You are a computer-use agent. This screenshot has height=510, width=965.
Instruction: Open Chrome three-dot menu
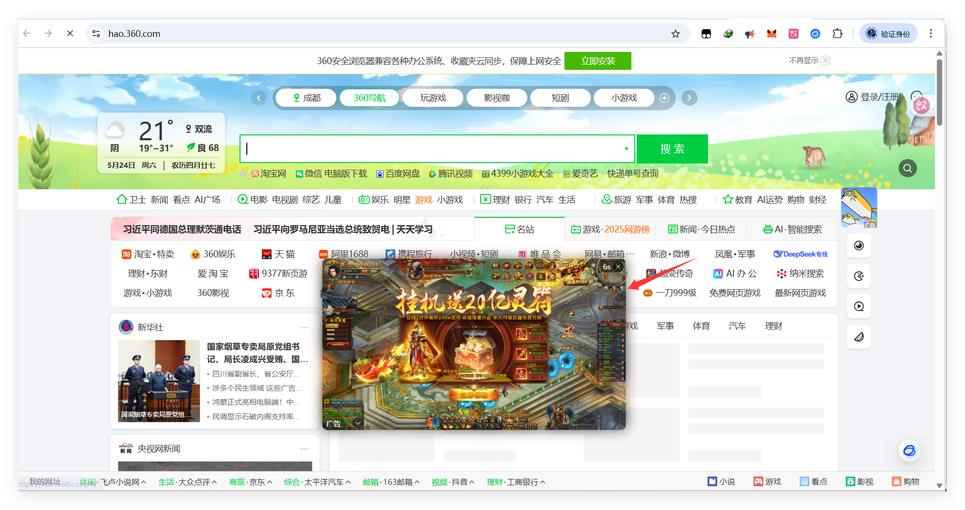[x=931, y=33]
